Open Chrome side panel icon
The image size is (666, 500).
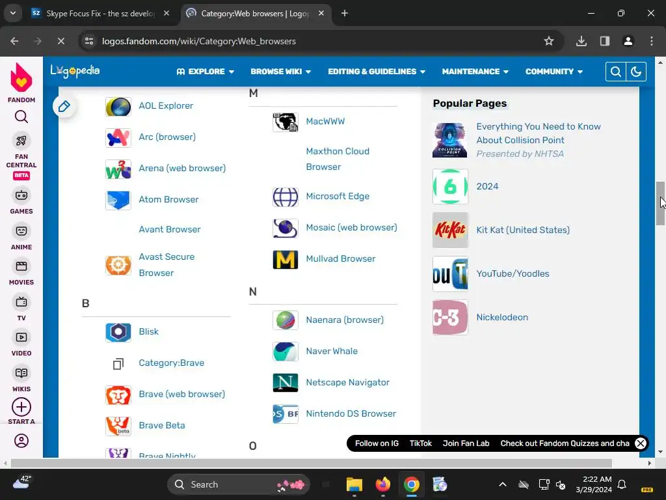tap(605, 41)
